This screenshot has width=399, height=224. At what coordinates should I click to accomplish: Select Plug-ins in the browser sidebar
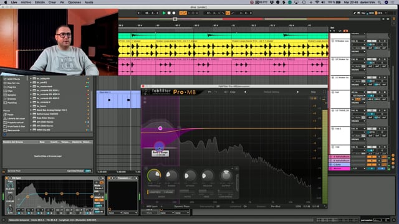pyautogui.click(x=12, y=87)
